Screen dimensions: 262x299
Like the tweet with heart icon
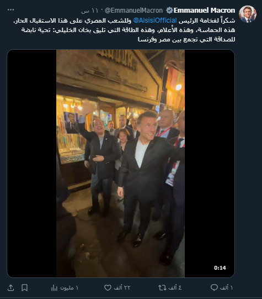[108, 287]
